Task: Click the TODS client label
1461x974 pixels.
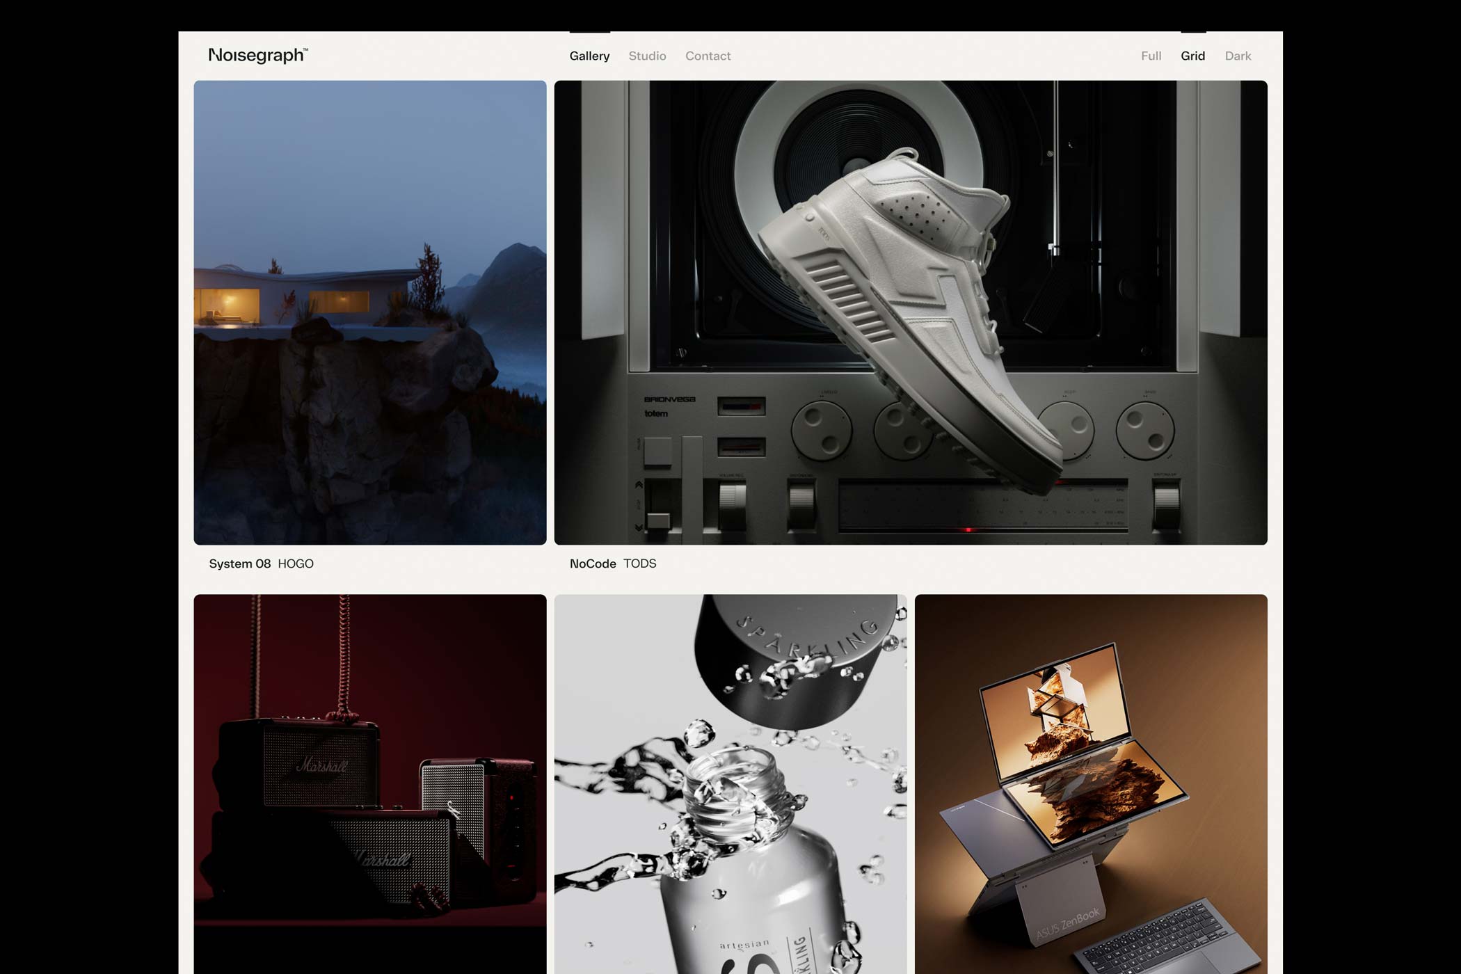Action: tap(639, 564)
